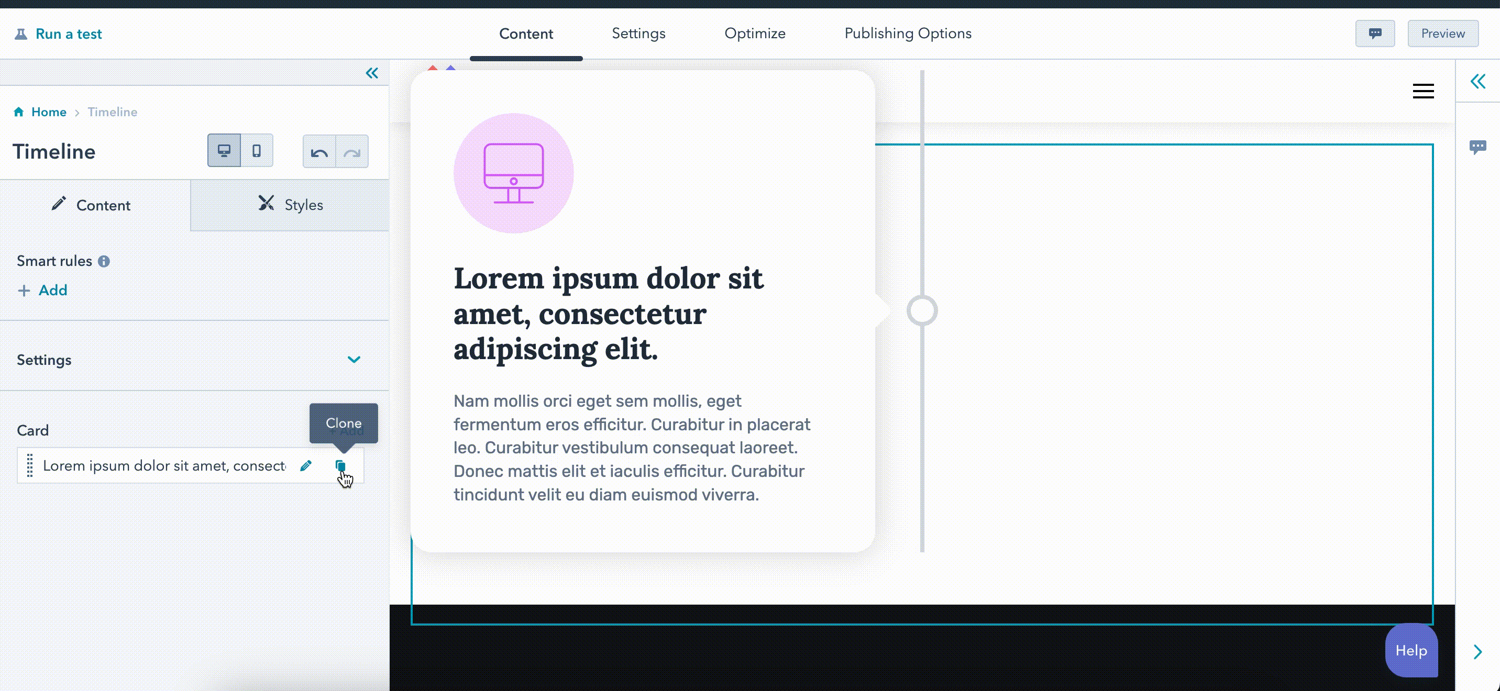Open Run a test link

click(x=68, y=34)
